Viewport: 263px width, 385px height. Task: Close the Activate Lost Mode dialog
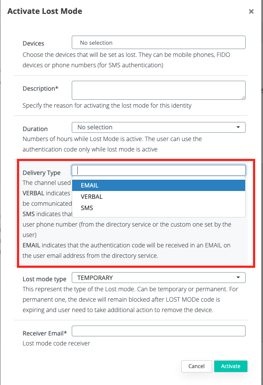coord(251,12)
